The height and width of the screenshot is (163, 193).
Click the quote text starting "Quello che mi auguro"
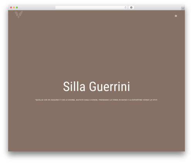coord(96,100)
